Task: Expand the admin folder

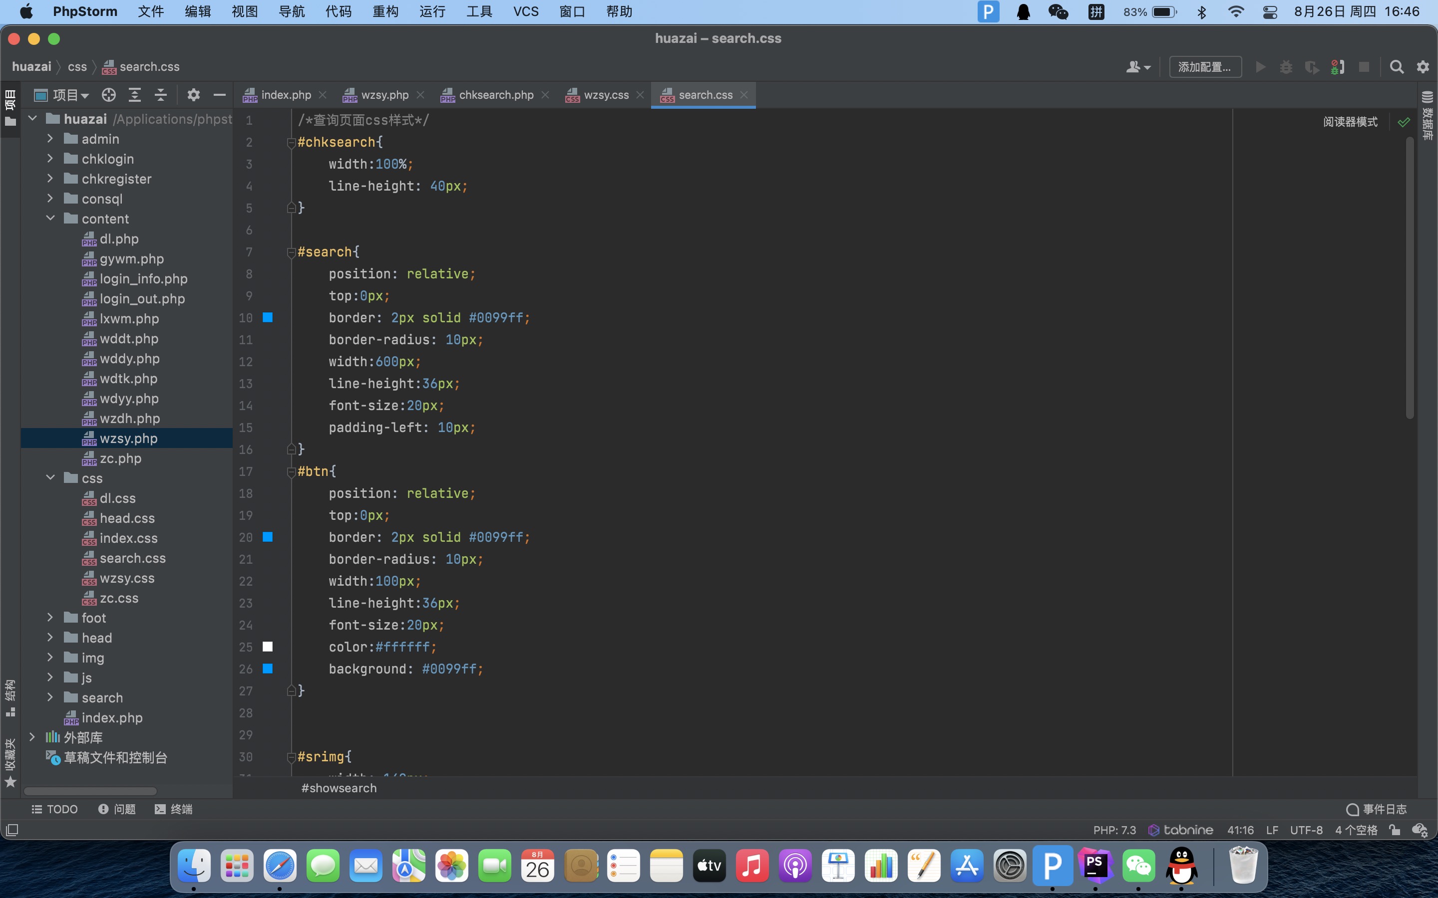Action: [50, 139]
